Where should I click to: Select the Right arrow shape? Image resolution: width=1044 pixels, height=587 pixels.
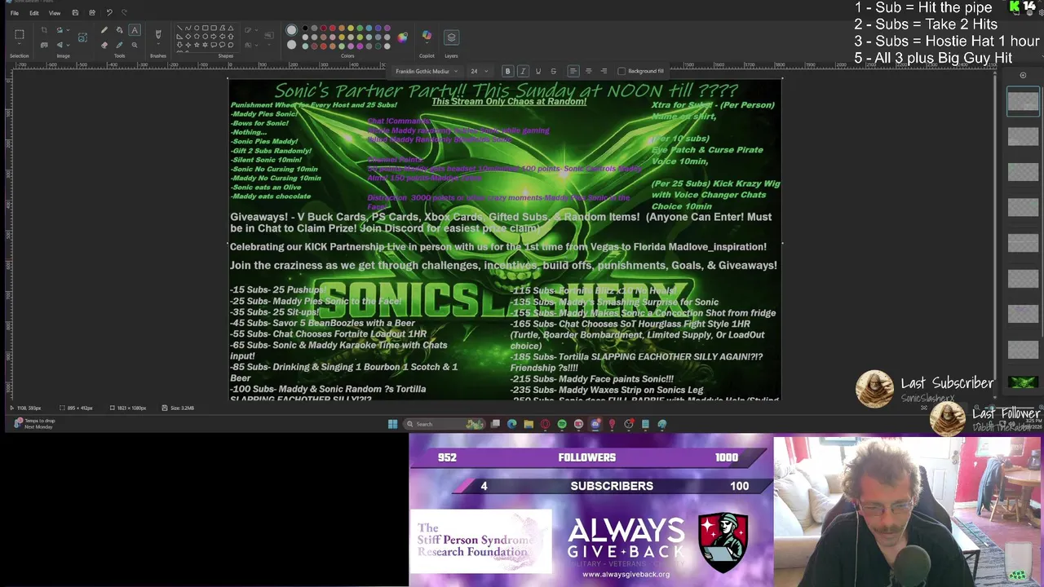pyautogui.click(x=214, y=36)
